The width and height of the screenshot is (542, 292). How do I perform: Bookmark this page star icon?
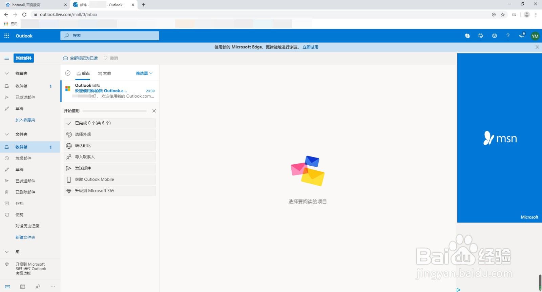(x=503, y=15)
